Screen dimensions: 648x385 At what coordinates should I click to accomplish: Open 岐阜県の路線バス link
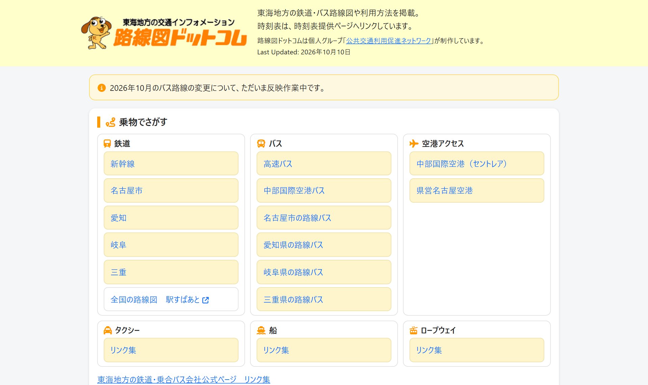point(324,272)
